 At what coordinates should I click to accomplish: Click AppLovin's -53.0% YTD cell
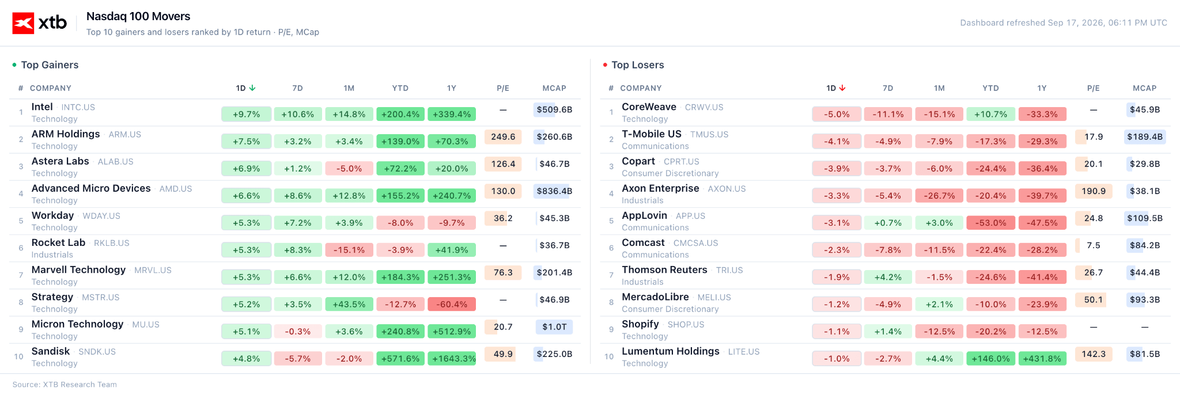pos(990,222)
